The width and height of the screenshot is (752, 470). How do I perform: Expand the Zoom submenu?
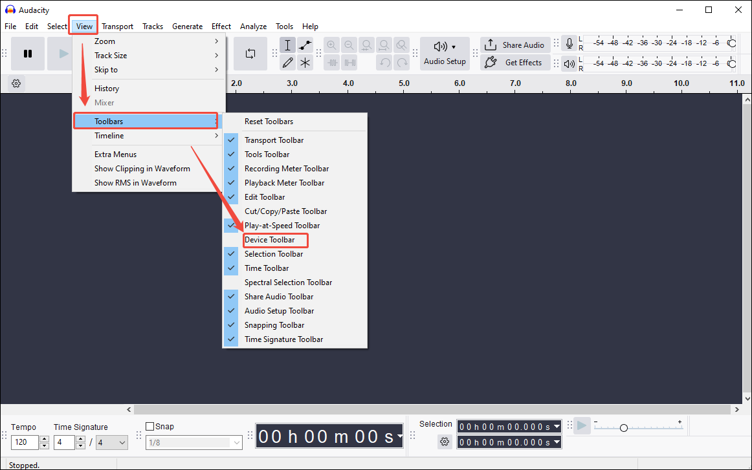click(149, 41)
